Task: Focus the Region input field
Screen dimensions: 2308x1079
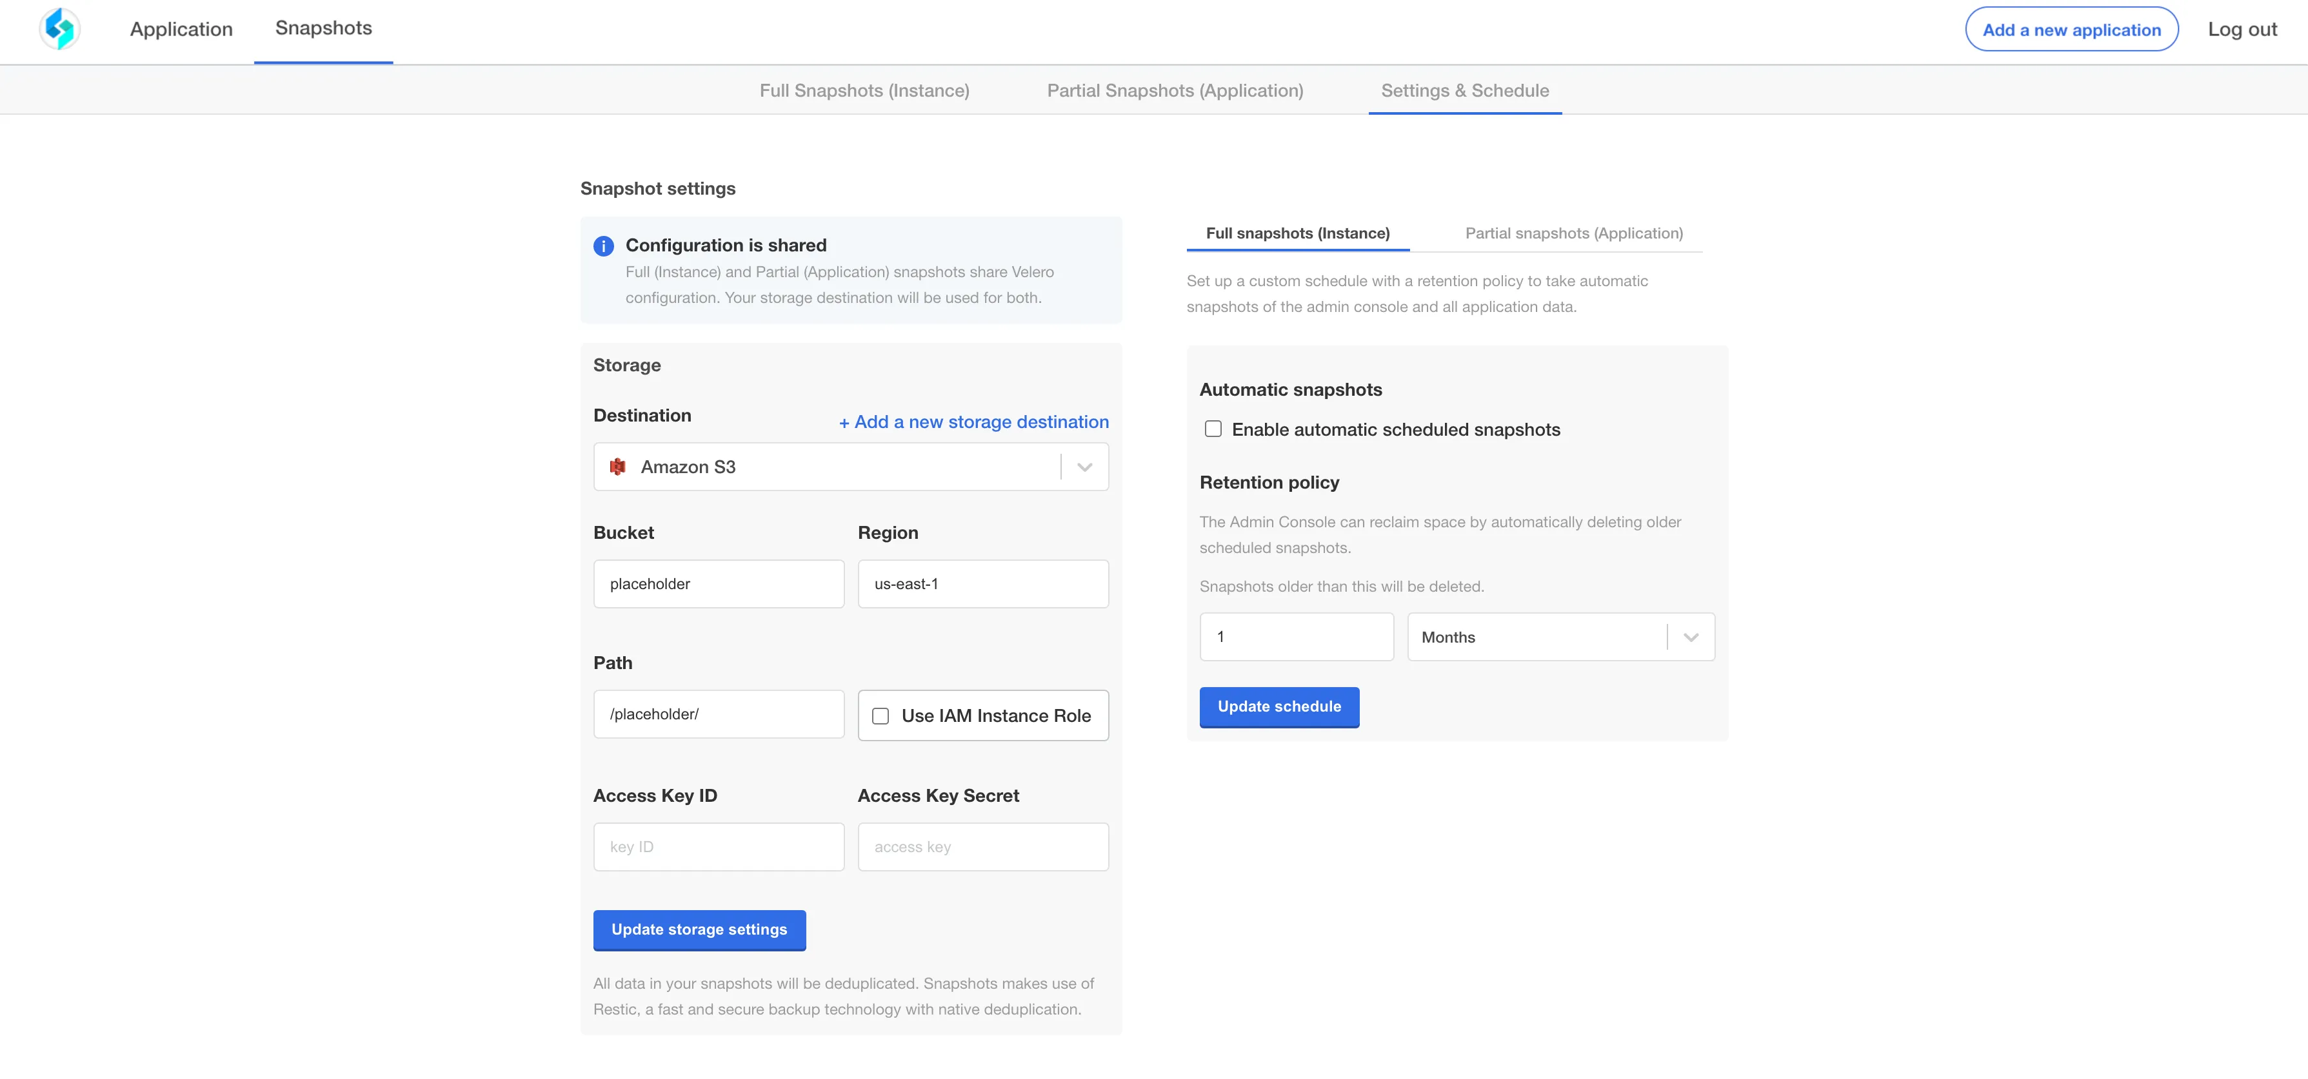Action: (x=983, y=584)
